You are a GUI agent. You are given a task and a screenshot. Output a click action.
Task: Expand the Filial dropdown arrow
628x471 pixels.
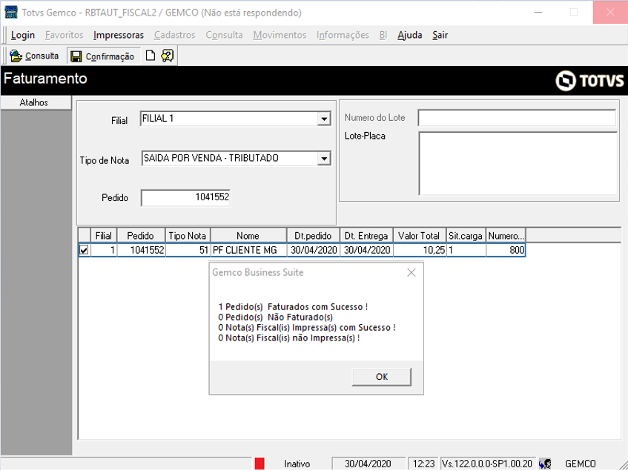pos(323,119)
